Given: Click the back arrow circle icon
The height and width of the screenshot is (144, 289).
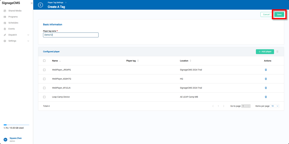Looking at the screenshot, I should click(41, 5).
